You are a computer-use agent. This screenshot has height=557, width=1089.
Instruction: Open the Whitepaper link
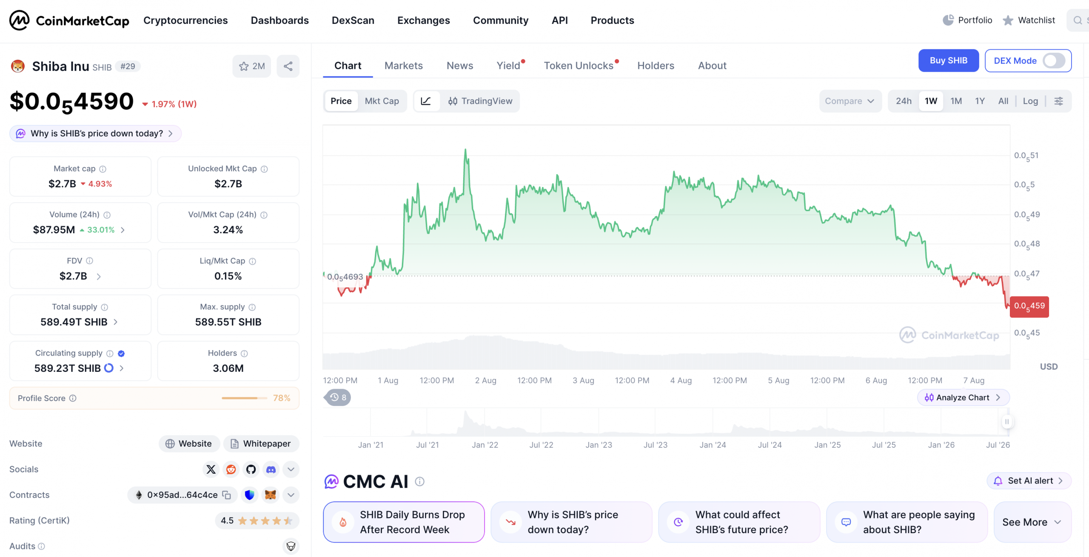pos(261,444)
